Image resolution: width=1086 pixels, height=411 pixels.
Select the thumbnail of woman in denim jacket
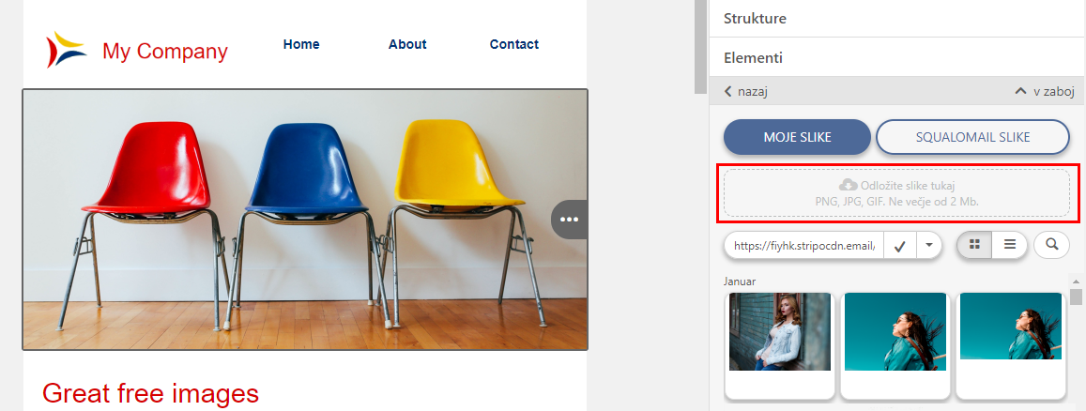(x=780, y=331)
